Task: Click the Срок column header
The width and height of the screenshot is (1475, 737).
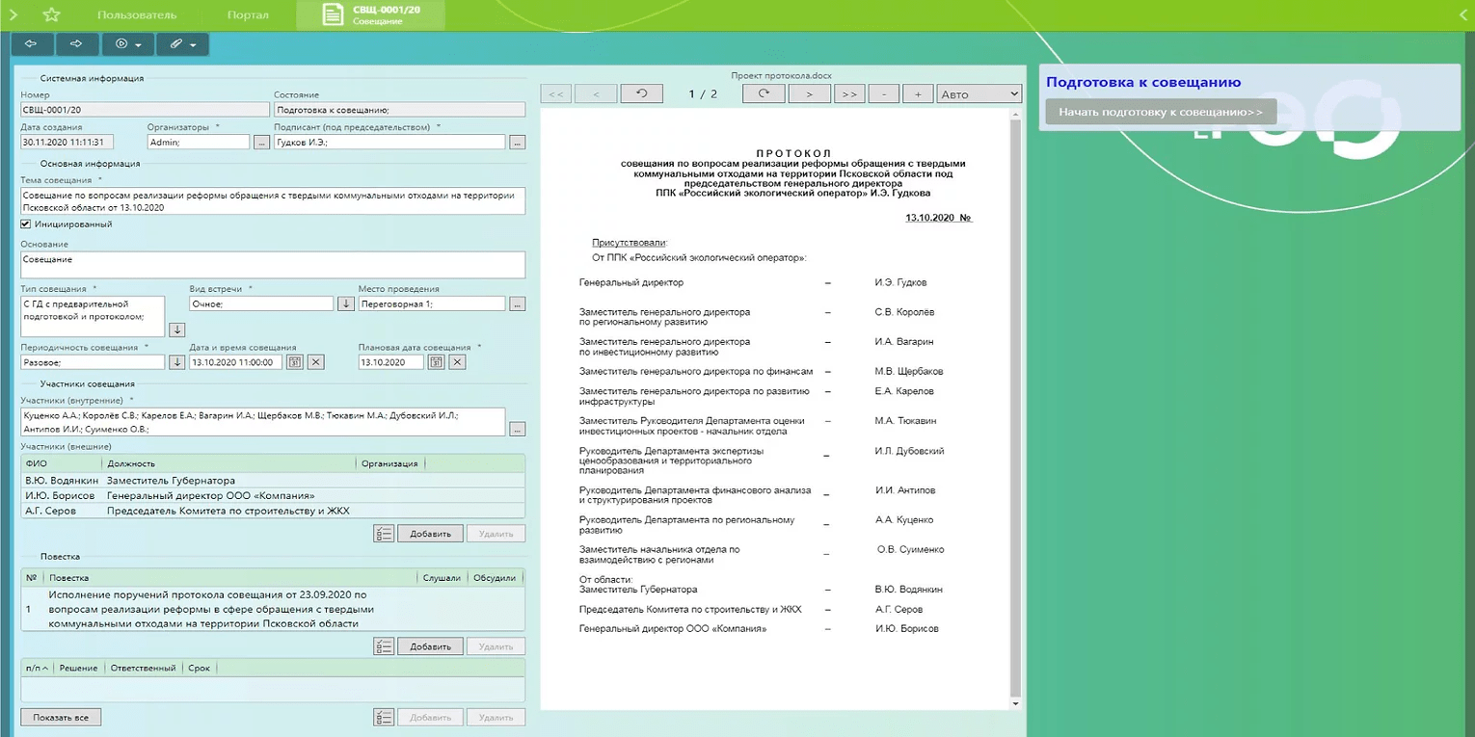Action: point(199,667)
